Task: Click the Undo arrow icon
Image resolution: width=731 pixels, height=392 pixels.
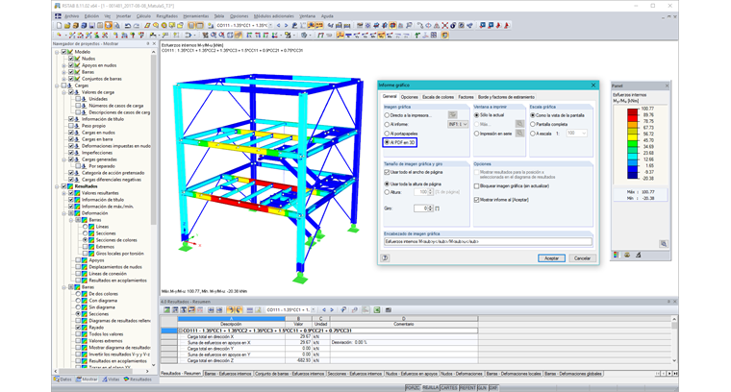Action: [127, 26]
